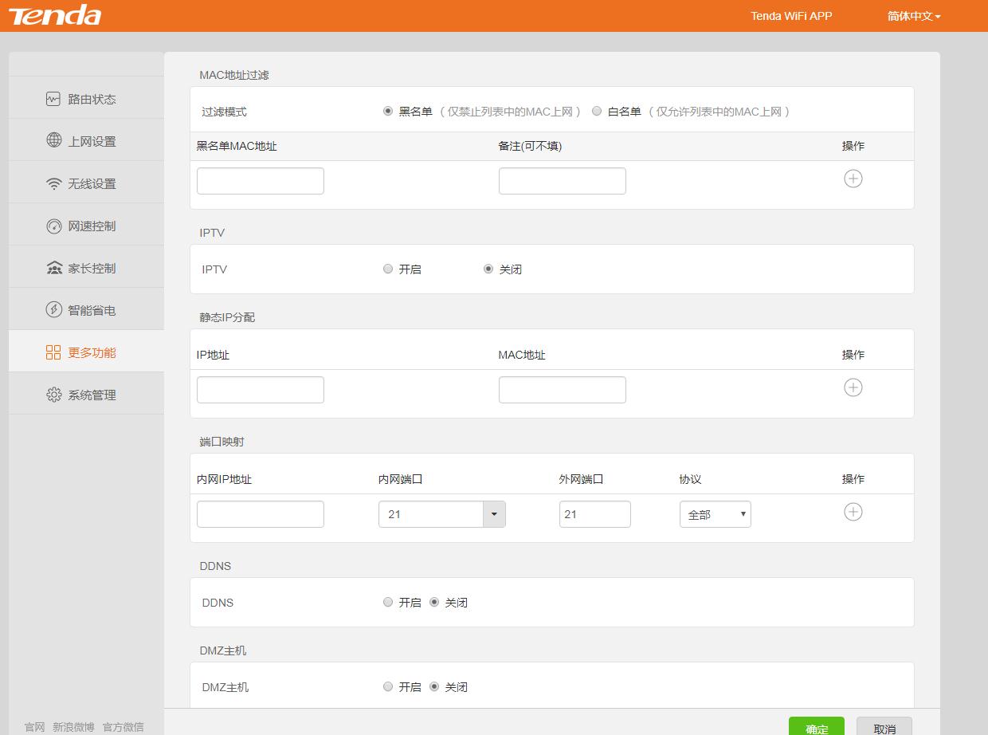Screen dimensions: 988x735
Task: Add MAC blacklist entry with plus icon
Action: 853,179
